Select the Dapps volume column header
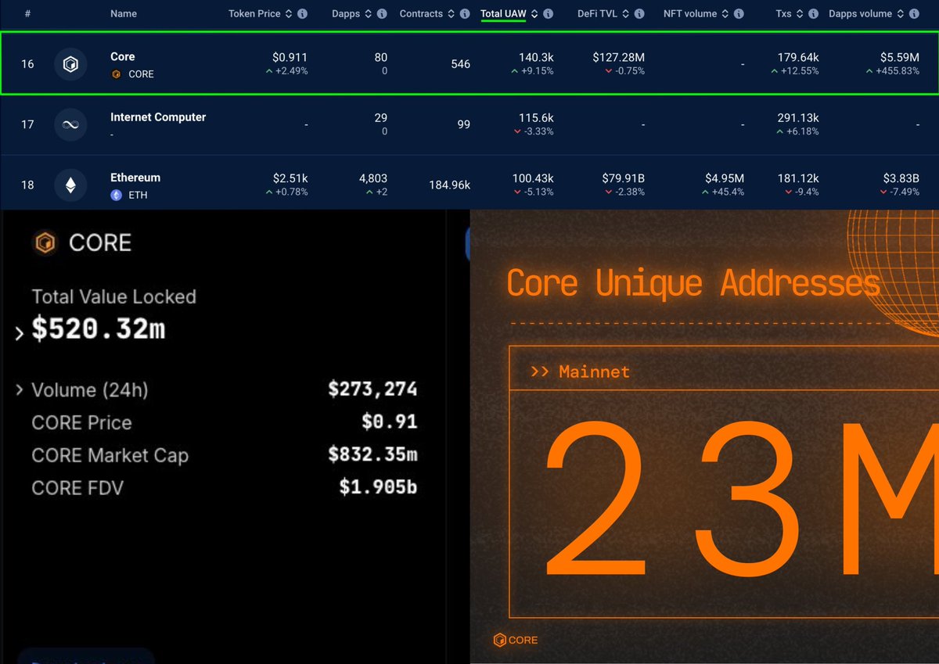 860,14
